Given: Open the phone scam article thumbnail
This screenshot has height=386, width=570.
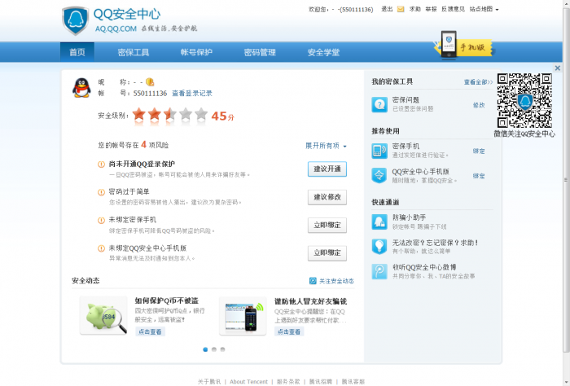Looking at the screenshot, I should coord(243,316).
